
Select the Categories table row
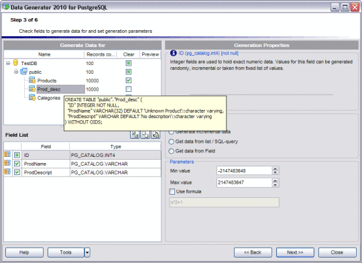49,98
